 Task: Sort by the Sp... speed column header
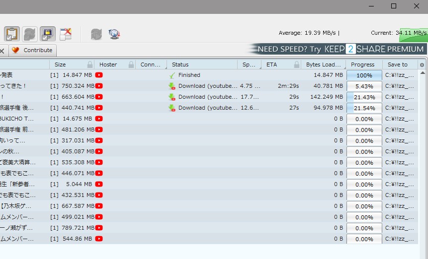[x=249, y=65]
